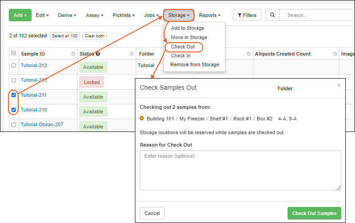Close the Check Samples Out dialog
Image resolution: width=355 pixels, height=223 pixels.
tap(339, 85)
